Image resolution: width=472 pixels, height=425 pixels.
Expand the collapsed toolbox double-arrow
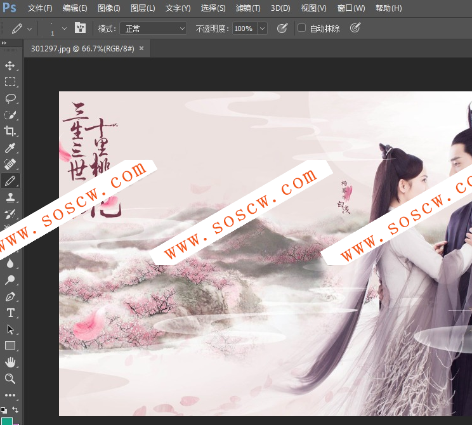click(4, 43)
